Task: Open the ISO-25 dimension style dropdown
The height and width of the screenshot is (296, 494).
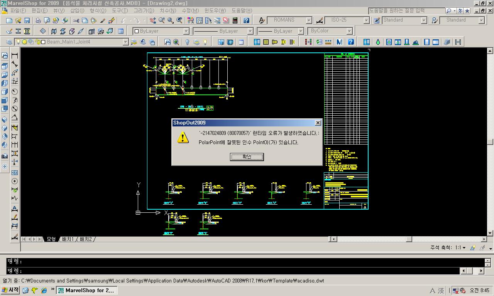Action: (367, 20)
